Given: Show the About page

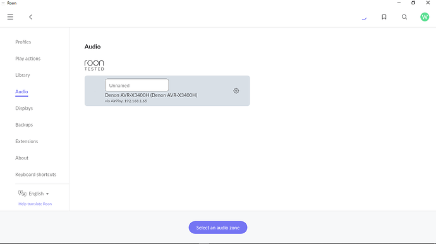Looking at the screenshot, I should pyautogui.click(x=21, y=158).
